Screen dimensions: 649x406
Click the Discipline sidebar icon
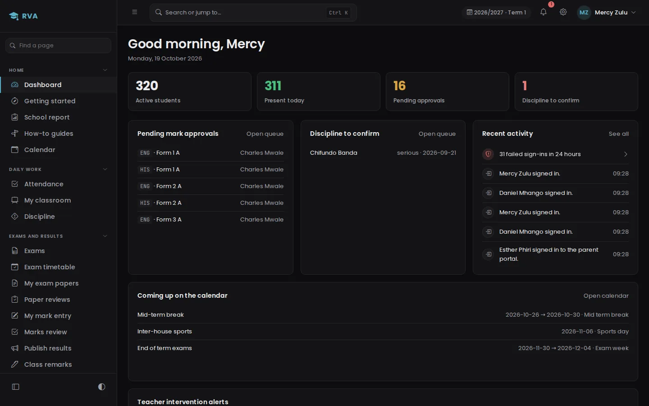(x=15, y=217)
